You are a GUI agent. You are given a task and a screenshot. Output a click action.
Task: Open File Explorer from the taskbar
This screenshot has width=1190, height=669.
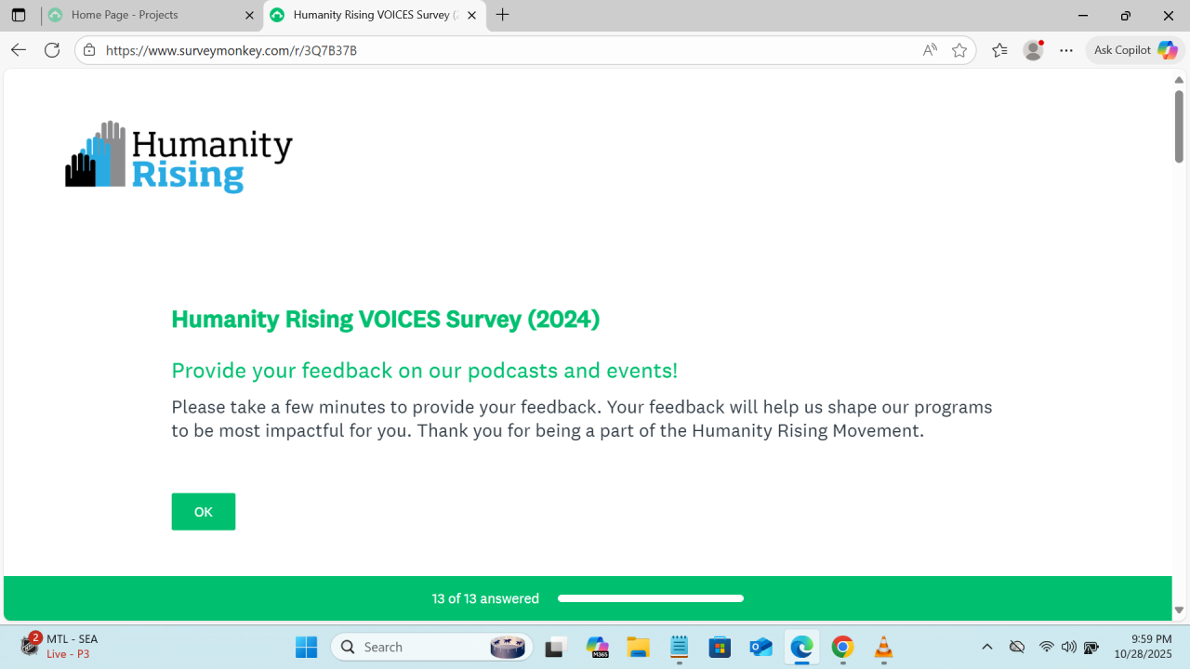[638, 647]
